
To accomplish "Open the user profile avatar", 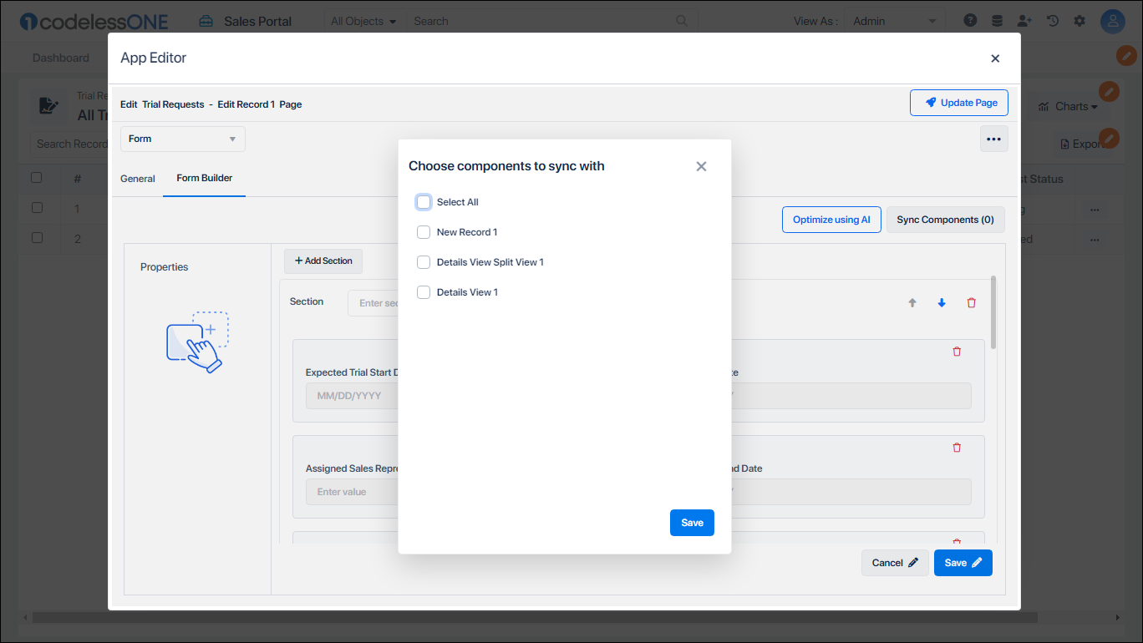I will coord(1112,21).
